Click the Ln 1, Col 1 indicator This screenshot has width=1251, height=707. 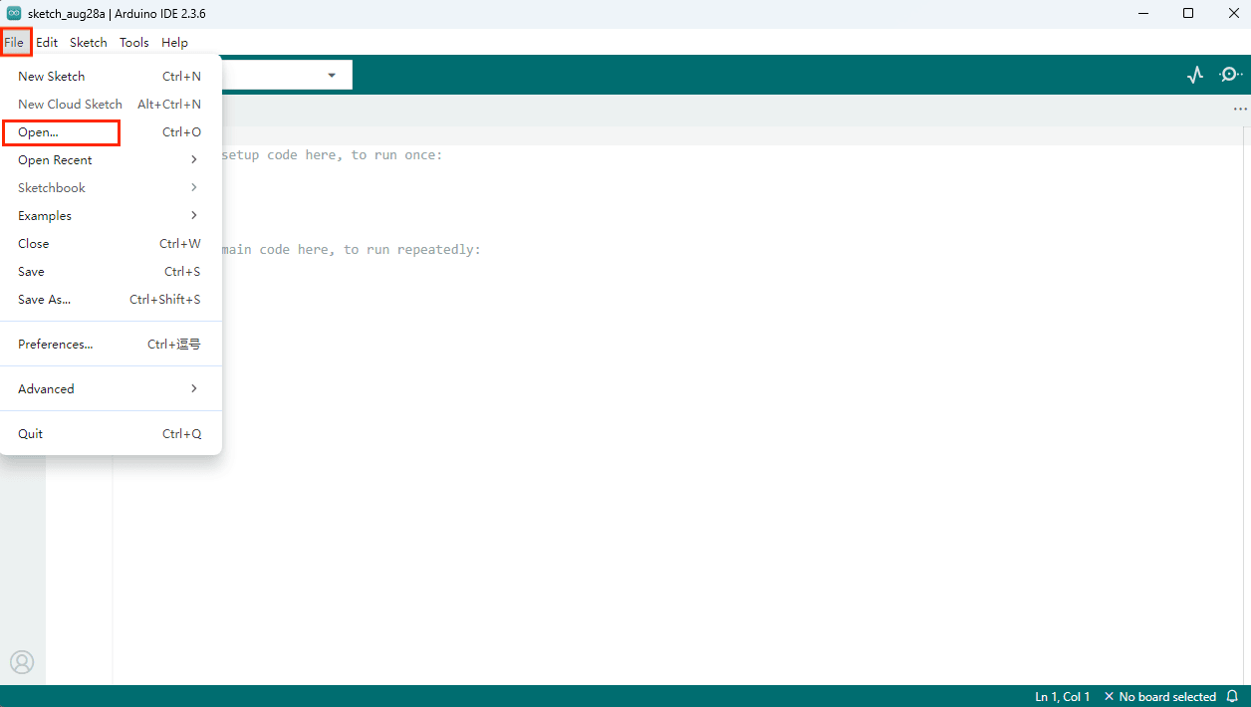(x=1063, y=696)
